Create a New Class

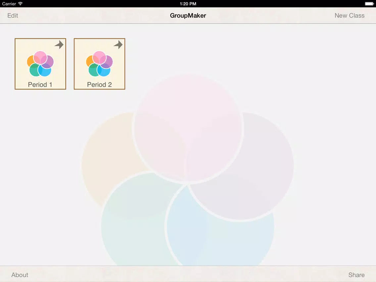(x=350, y=16)
